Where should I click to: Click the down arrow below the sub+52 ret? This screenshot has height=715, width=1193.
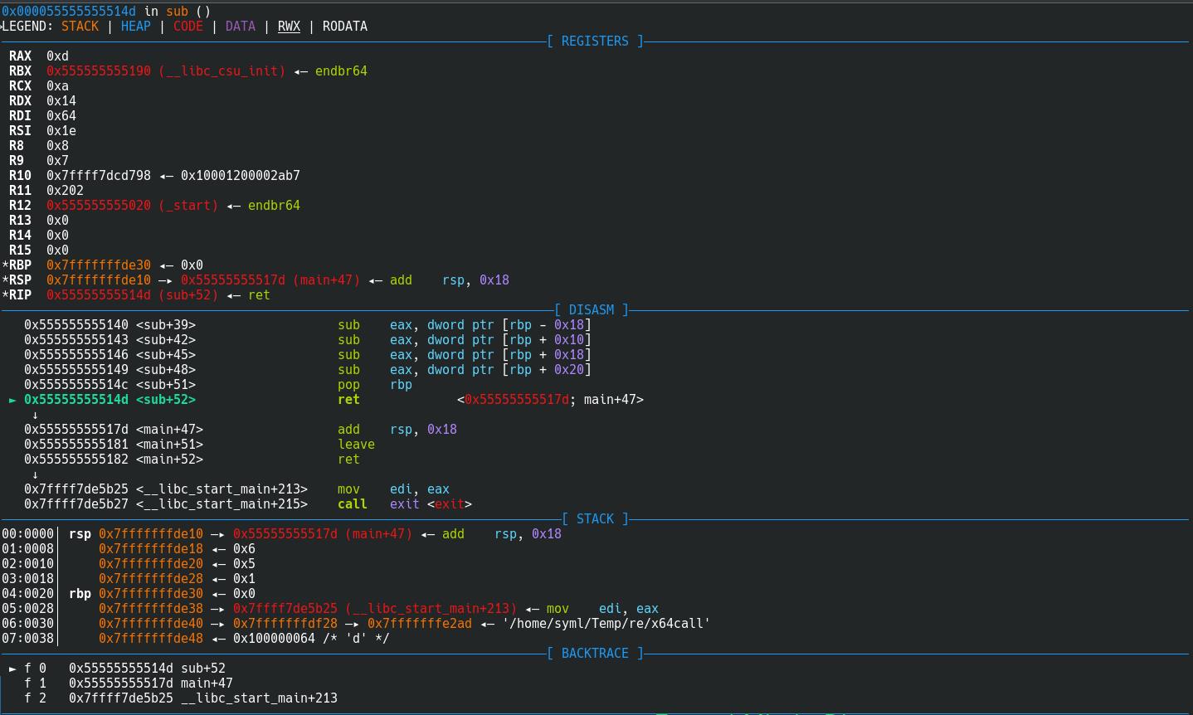(35, 415)
